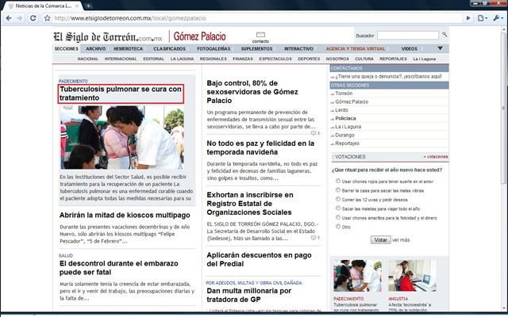Go to the DEPORTES section
Viewport: 508px width, 317px height.
click(x=309, y=59)
